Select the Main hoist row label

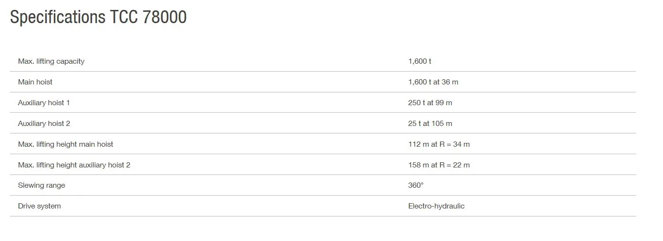tap(35, 82)
